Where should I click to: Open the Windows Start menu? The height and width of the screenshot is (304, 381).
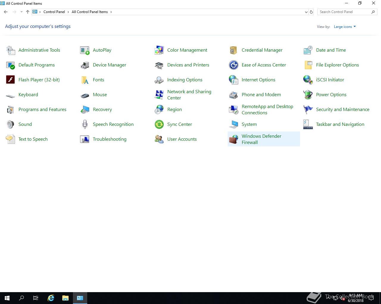point(7,298)
